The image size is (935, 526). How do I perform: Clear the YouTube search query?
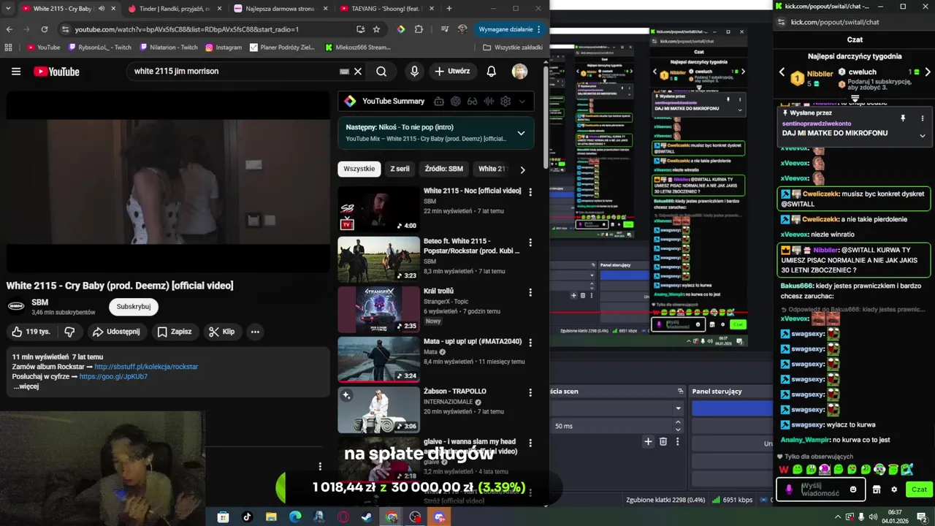(x=358, y=72)
